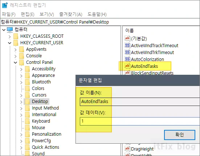This screenshot has height=156, width=200.
Task: Expand the International key
Action: tap(21, 115)
